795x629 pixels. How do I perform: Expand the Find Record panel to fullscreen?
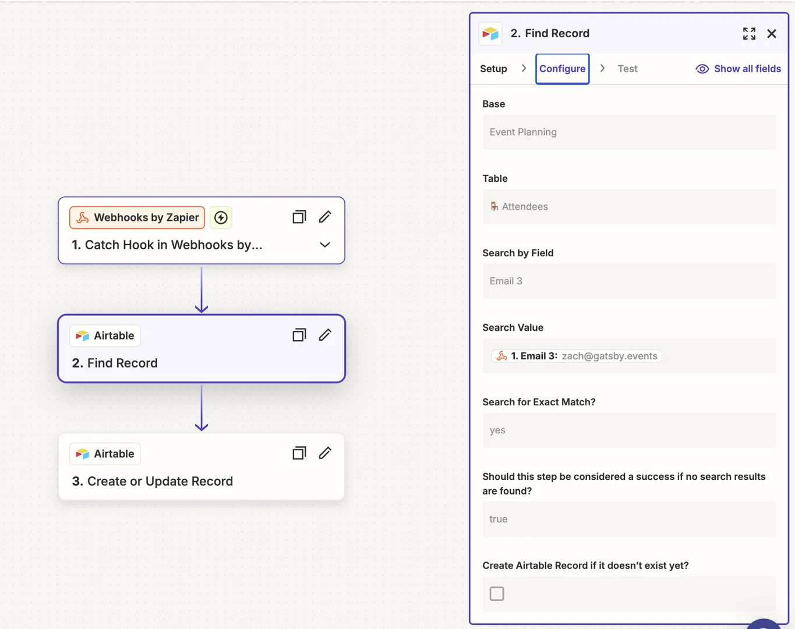tap(749, 33)
